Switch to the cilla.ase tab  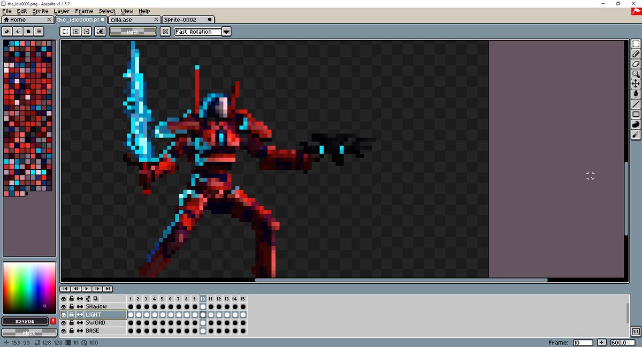coord(134,20)
